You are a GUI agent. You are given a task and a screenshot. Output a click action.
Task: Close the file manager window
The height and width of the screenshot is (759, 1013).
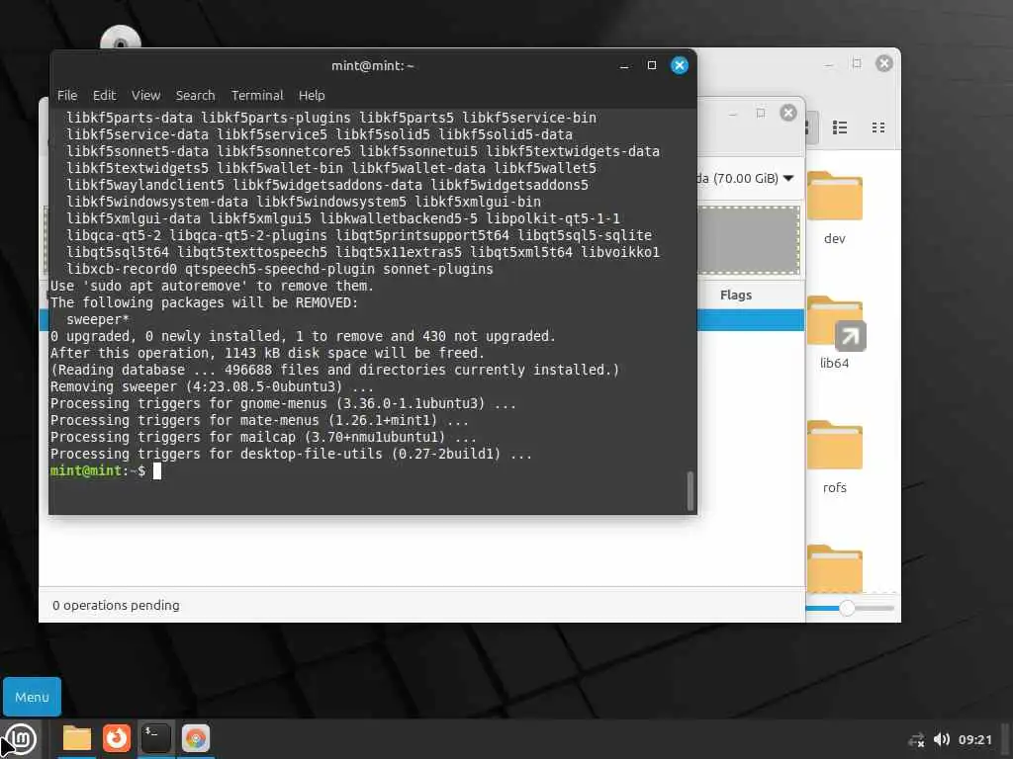click(x=883, y=63)
